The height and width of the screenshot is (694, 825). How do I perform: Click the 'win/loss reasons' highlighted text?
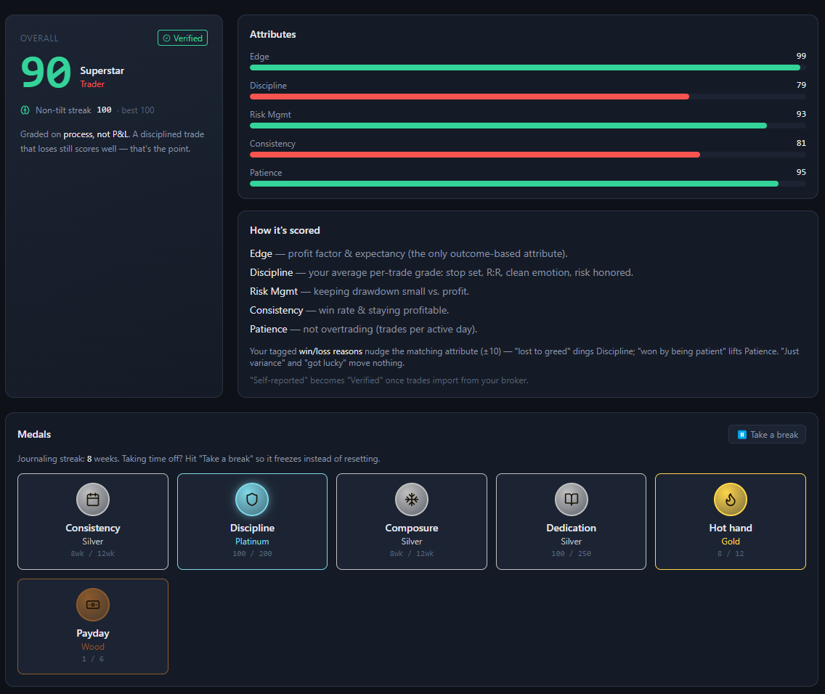[330, 351]
